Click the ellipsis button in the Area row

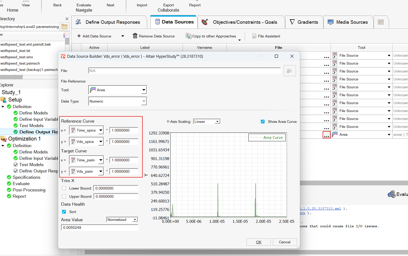click(327, 135)
